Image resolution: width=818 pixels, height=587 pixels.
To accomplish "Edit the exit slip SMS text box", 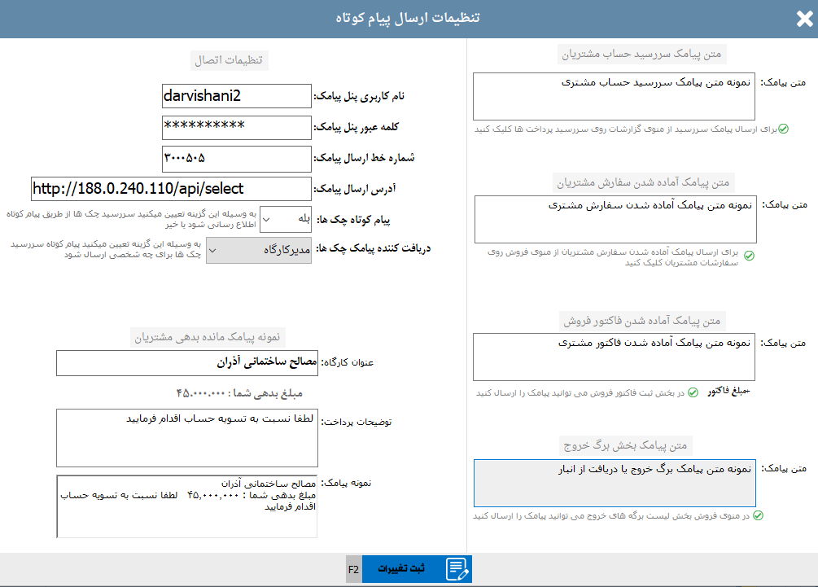I will (x=615, y=483).
